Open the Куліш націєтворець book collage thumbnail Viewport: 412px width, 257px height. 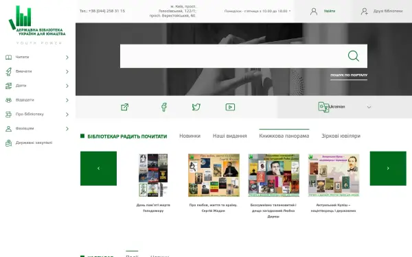coord(334,175)
